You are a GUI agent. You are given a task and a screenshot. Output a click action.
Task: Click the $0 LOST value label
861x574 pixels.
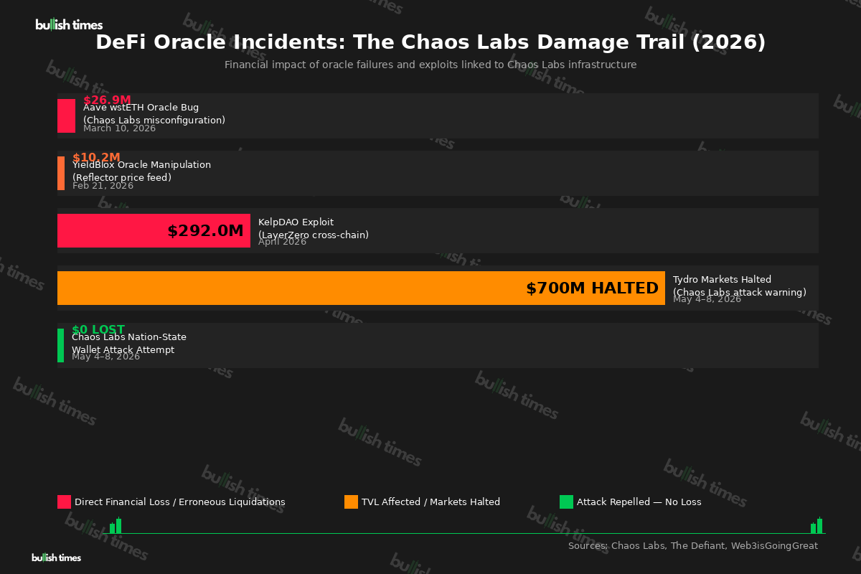click(x=98, y=329)
